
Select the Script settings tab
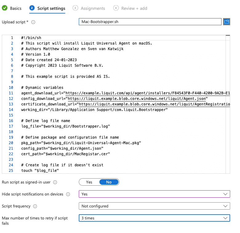pos(51,8)
